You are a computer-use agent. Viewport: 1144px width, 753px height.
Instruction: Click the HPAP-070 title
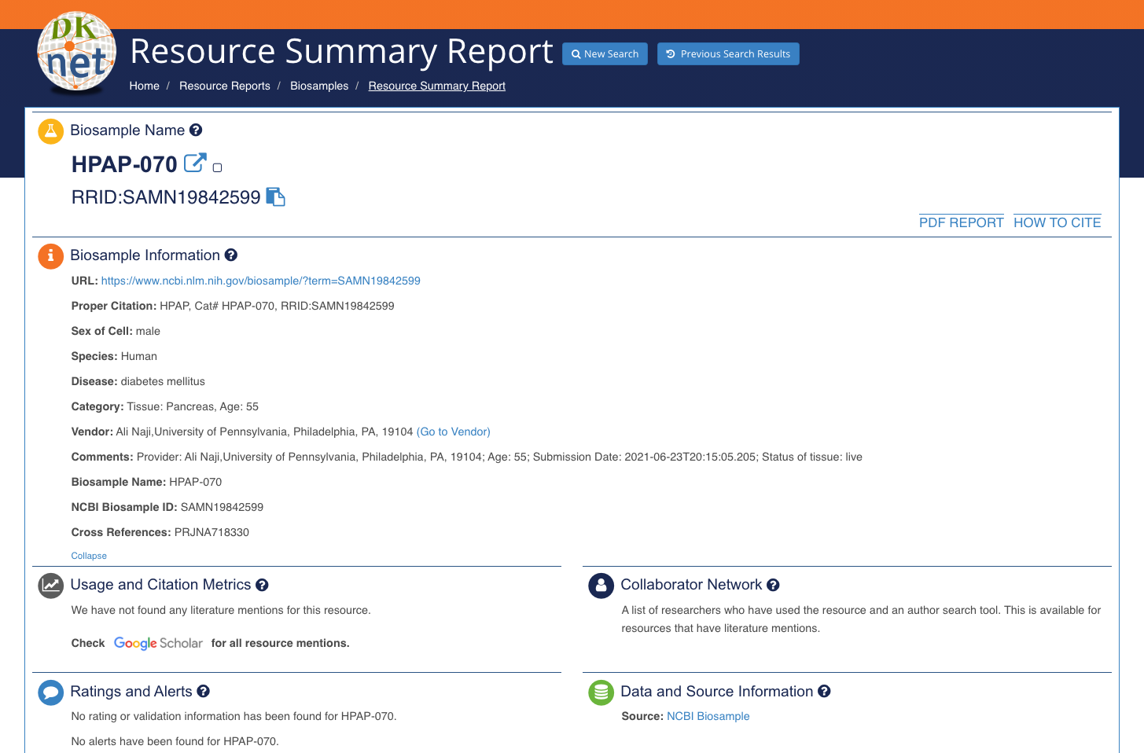(124, 164)
